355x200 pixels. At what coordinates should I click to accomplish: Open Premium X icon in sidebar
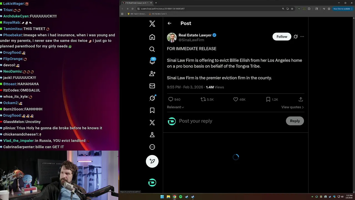(152, 122)
